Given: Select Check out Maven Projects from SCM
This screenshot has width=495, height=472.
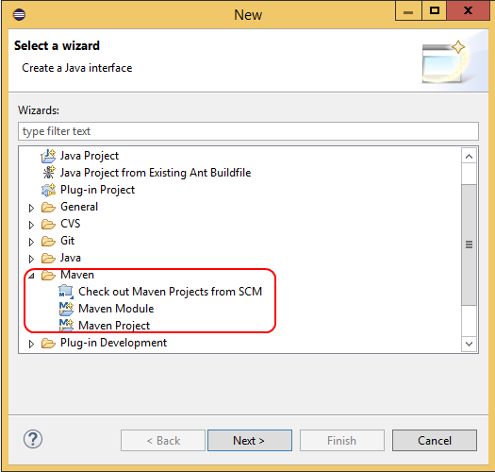Looking at the screenshot, I should [x=170, y=292].
